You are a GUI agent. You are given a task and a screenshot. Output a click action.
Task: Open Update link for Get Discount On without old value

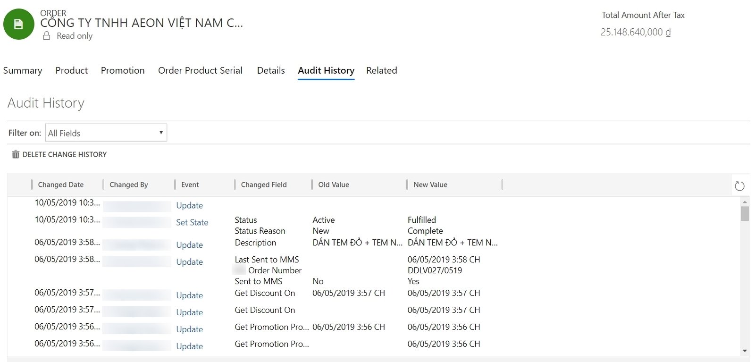pos(190,312)
